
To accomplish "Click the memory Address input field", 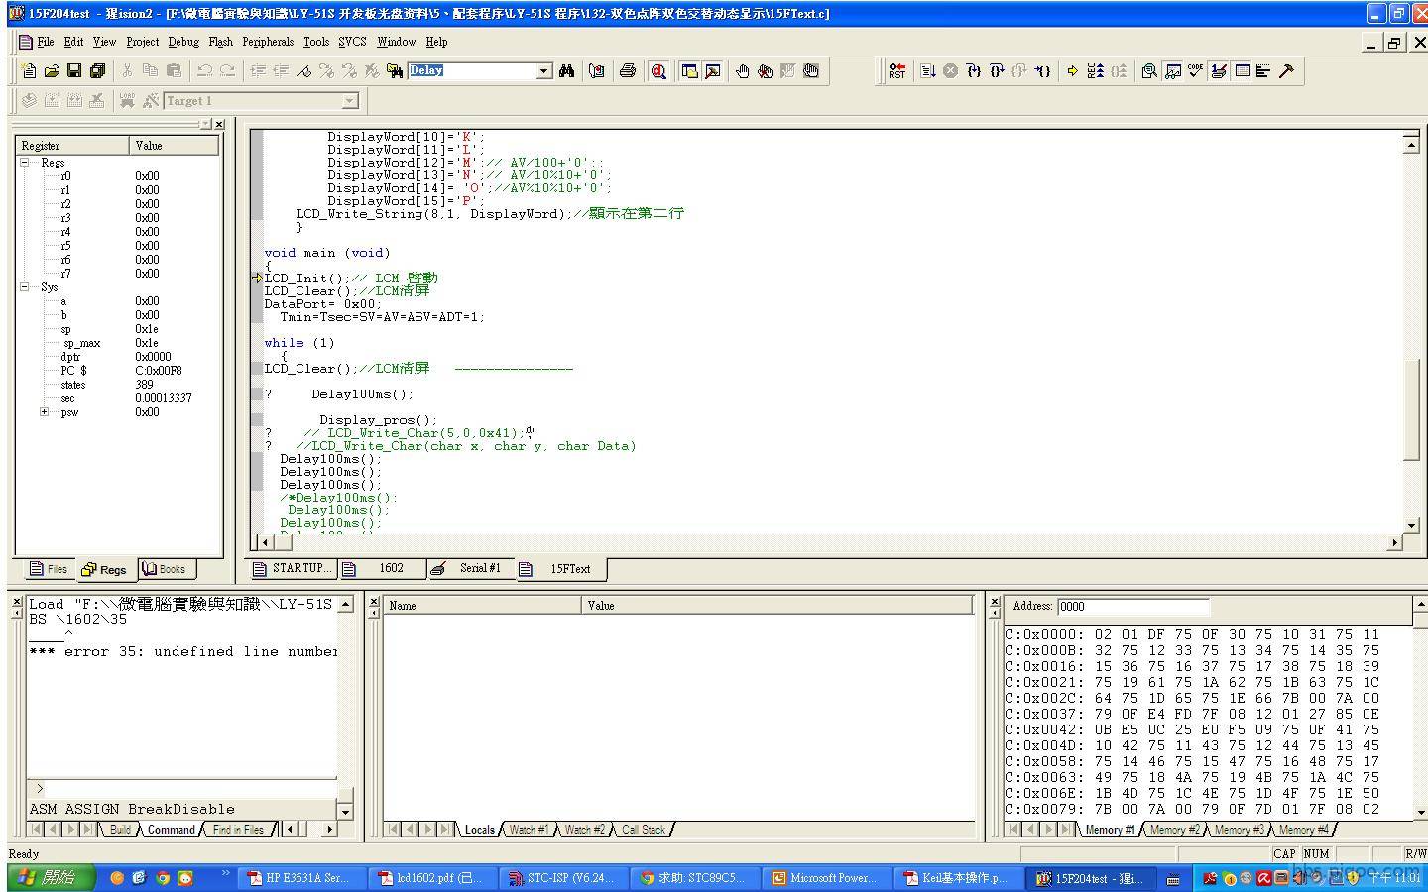I will coord(1133,607).
